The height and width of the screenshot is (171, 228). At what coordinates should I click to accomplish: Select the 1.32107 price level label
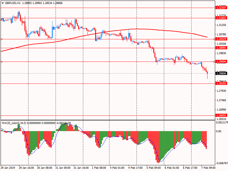[x=221, y=8]
